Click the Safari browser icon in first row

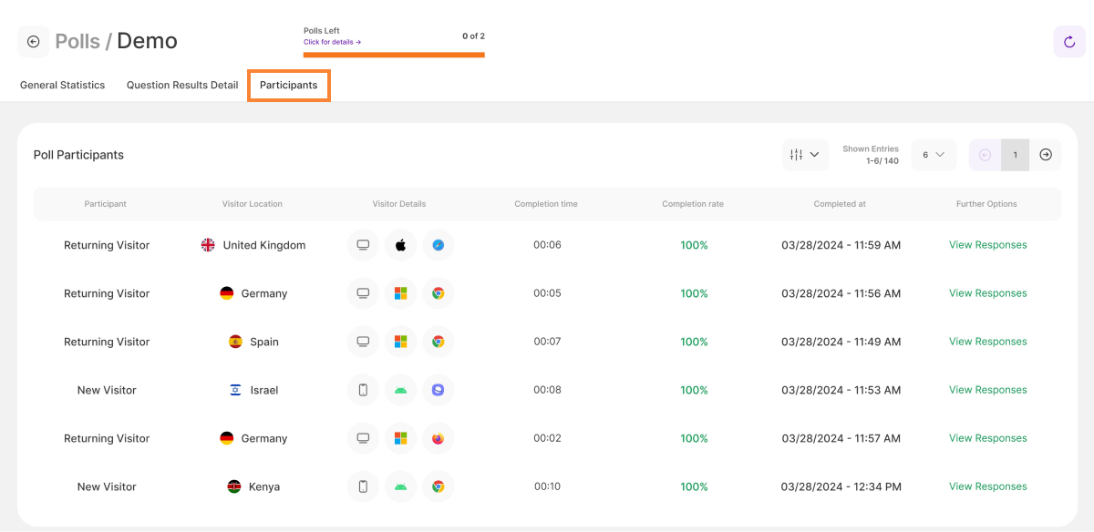(438, 245)
